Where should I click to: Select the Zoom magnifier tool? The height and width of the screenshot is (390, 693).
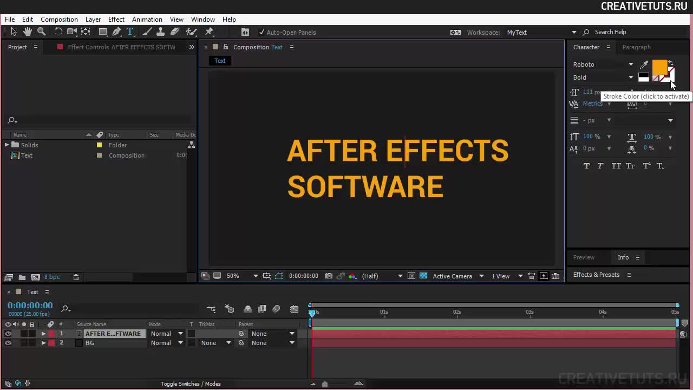pyautogui.click(x=41, y=32)
